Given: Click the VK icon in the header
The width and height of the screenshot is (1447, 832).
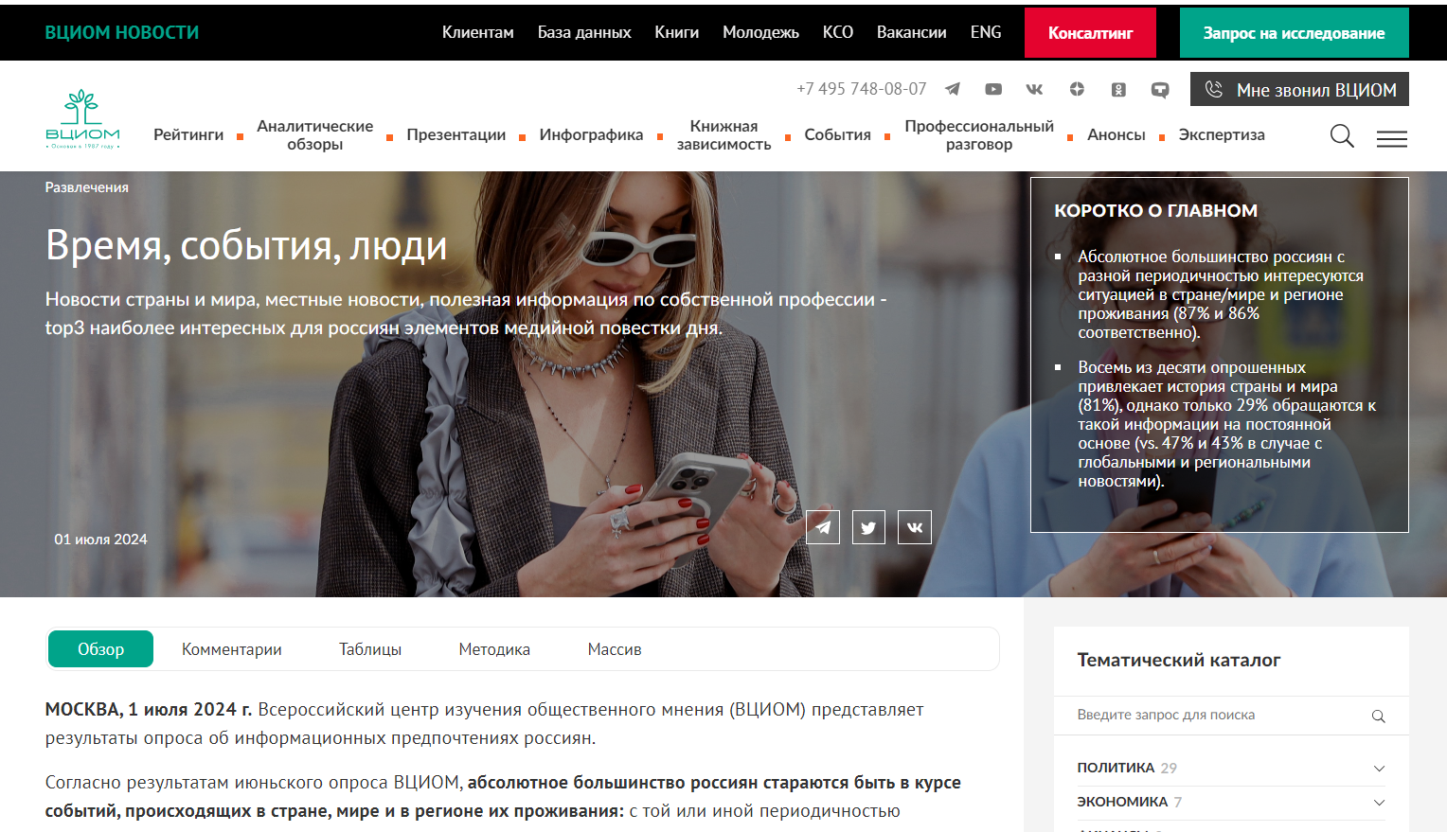Looking at the screenshot, I should click(x=1033, y=89).
